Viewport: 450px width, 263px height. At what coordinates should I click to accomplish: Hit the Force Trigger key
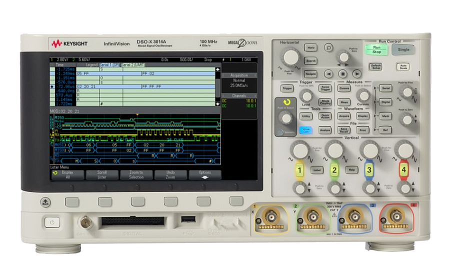325,88
